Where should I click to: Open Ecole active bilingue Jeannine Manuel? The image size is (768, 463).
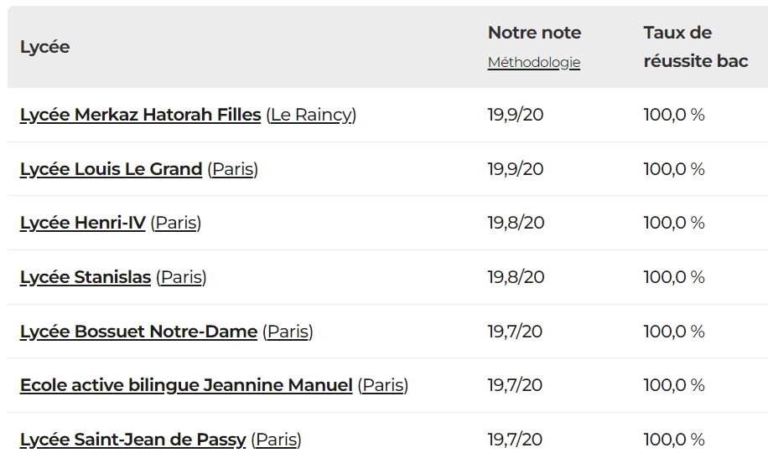click(186, 385)
